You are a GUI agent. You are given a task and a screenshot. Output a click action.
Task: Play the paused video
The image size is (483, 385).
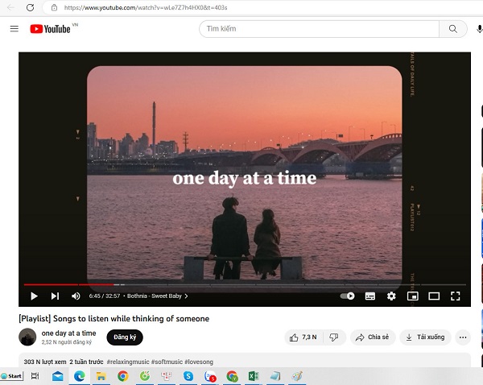[x=34, y=296]
